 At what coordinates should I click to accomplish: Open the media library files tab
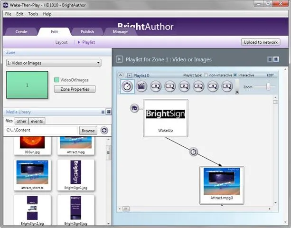[9, 121]
